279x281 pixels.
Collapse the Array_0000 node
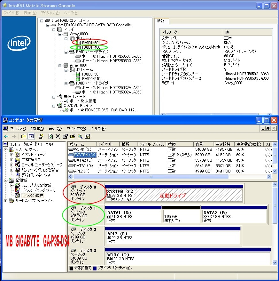point(60,34)
